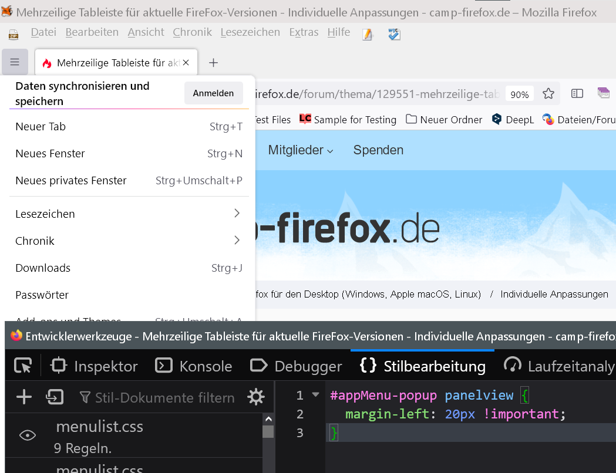Select Neues Fenster menu entry
This screenshot has width=616, height=473.
pyautogui.click(x=129, y=154)
